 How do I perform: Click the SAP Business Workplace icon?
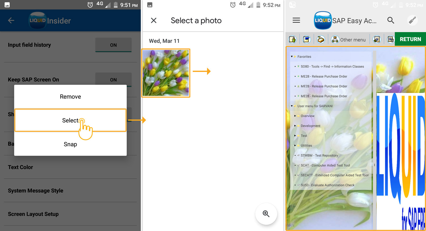pyautogui.click(x=321, y=39)
